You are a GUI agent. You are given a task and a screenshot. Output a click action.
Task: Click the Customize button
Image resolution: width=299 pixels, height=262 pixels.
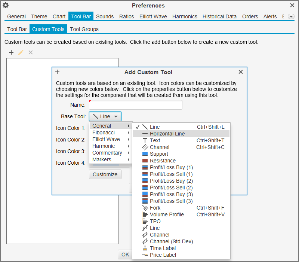105,174
